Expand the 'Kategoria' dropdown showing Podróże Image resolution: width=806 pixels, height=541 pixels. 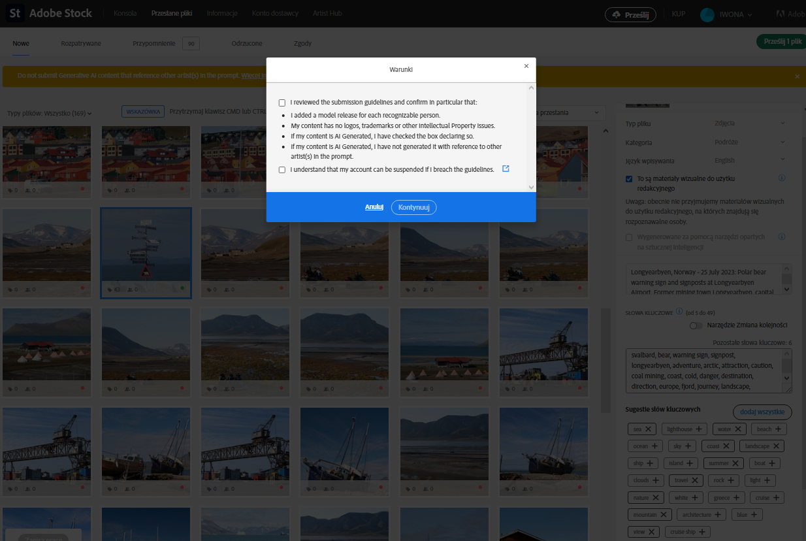click(x=782, y=142)
